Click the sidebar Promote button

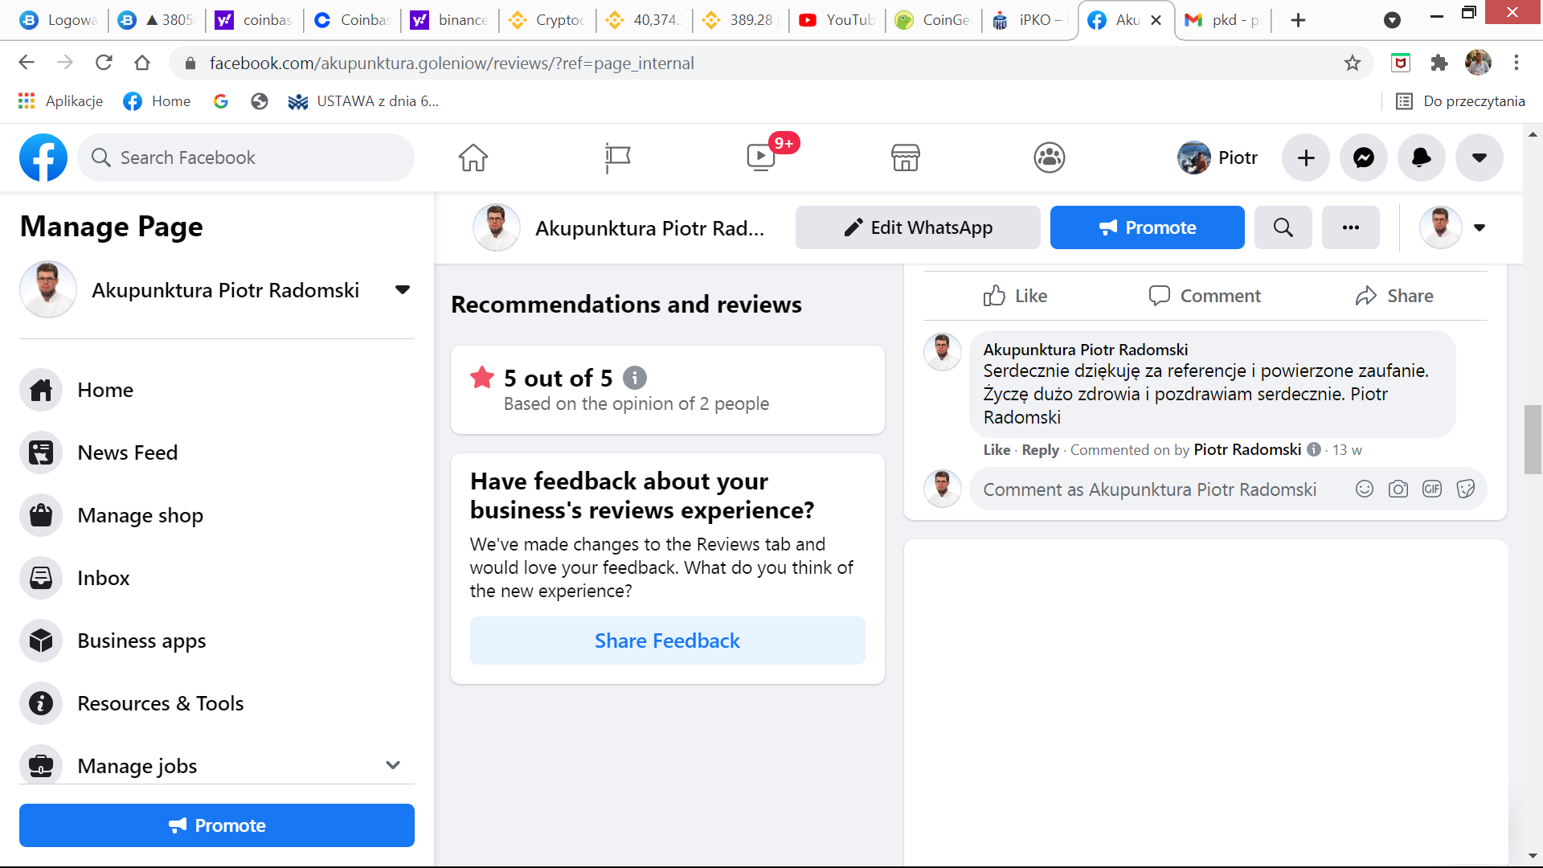coord(217,825)
